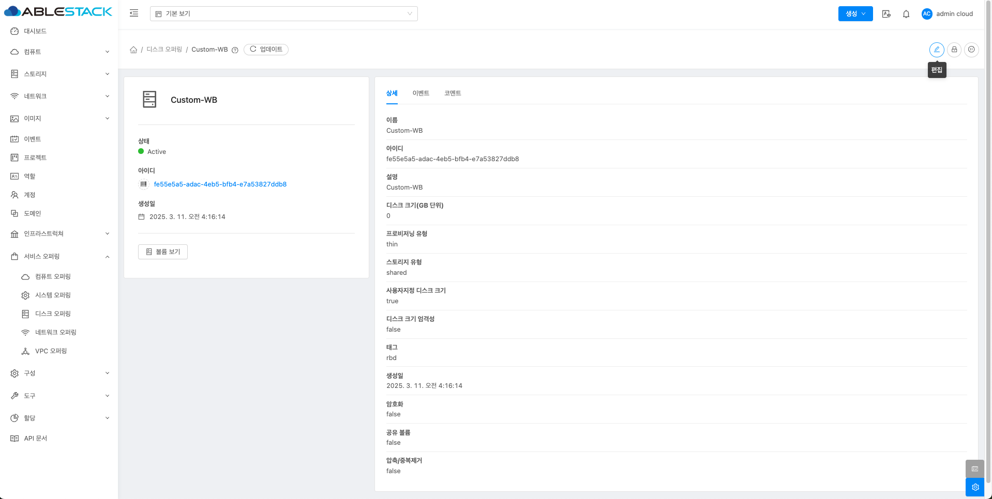Switch to the 코멘트 tab
This screenshot has height=499, width=992.
coord(452,93)
